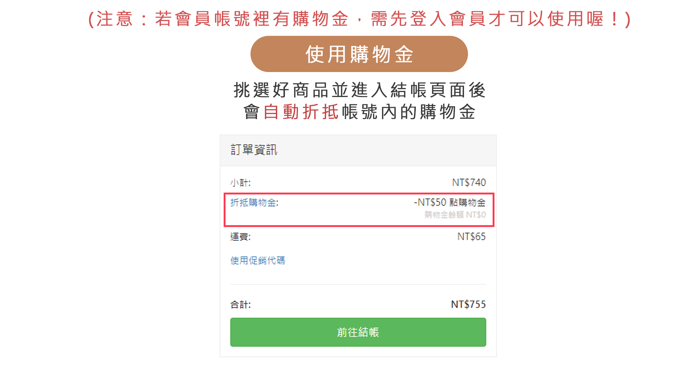Click the 購物金餘額 NT$0 balance text
696x370 pixels.
coord(455,215)
